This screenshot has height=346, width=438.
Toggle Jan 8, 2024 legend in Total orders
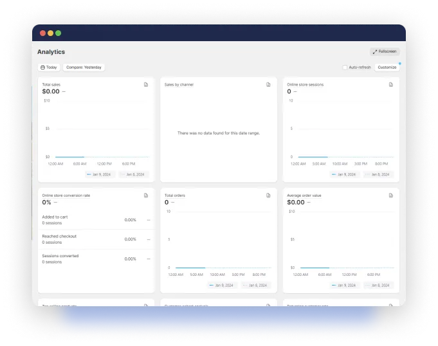(x=255, y=285)
